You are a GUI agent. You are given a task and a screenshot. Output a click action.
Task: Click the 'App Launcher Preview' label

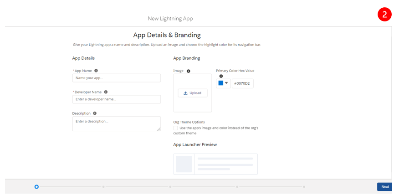coord(195,145)
